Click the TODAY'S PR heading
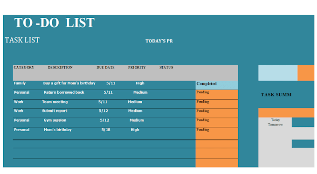The width and height of the screenshot is (317, 174). coord(159,41)
